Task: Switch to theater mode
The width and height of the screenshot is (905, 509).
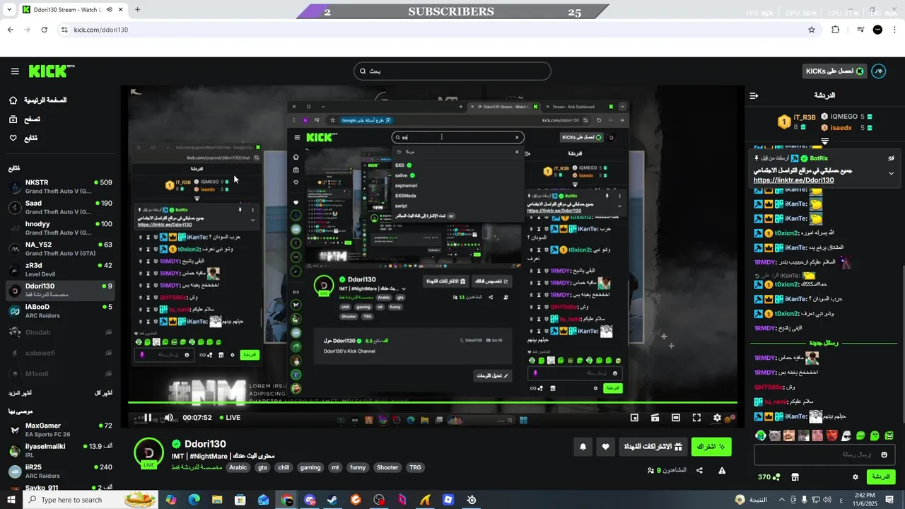Action: coord(676,418)
